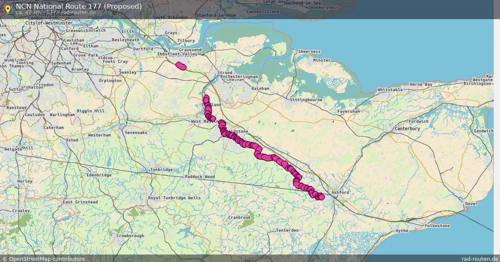The height and width of the screenshot is (262, 500).
Task: Click the 'Crawley' town label
Action: pyautogui.click(x=21, y=211)
